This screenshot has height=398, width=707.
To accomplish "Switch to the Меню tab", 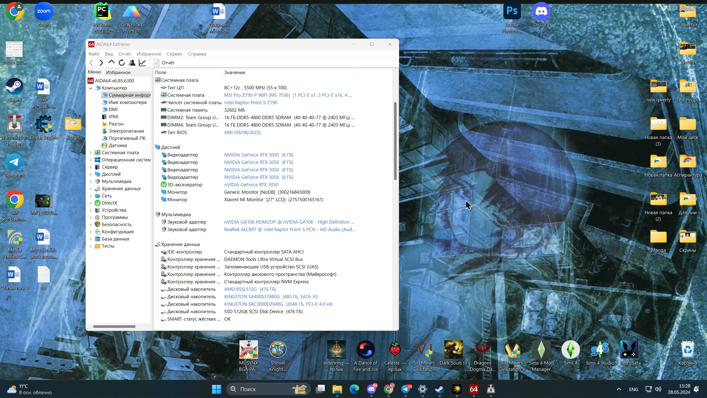I will (x=94, y=72).
